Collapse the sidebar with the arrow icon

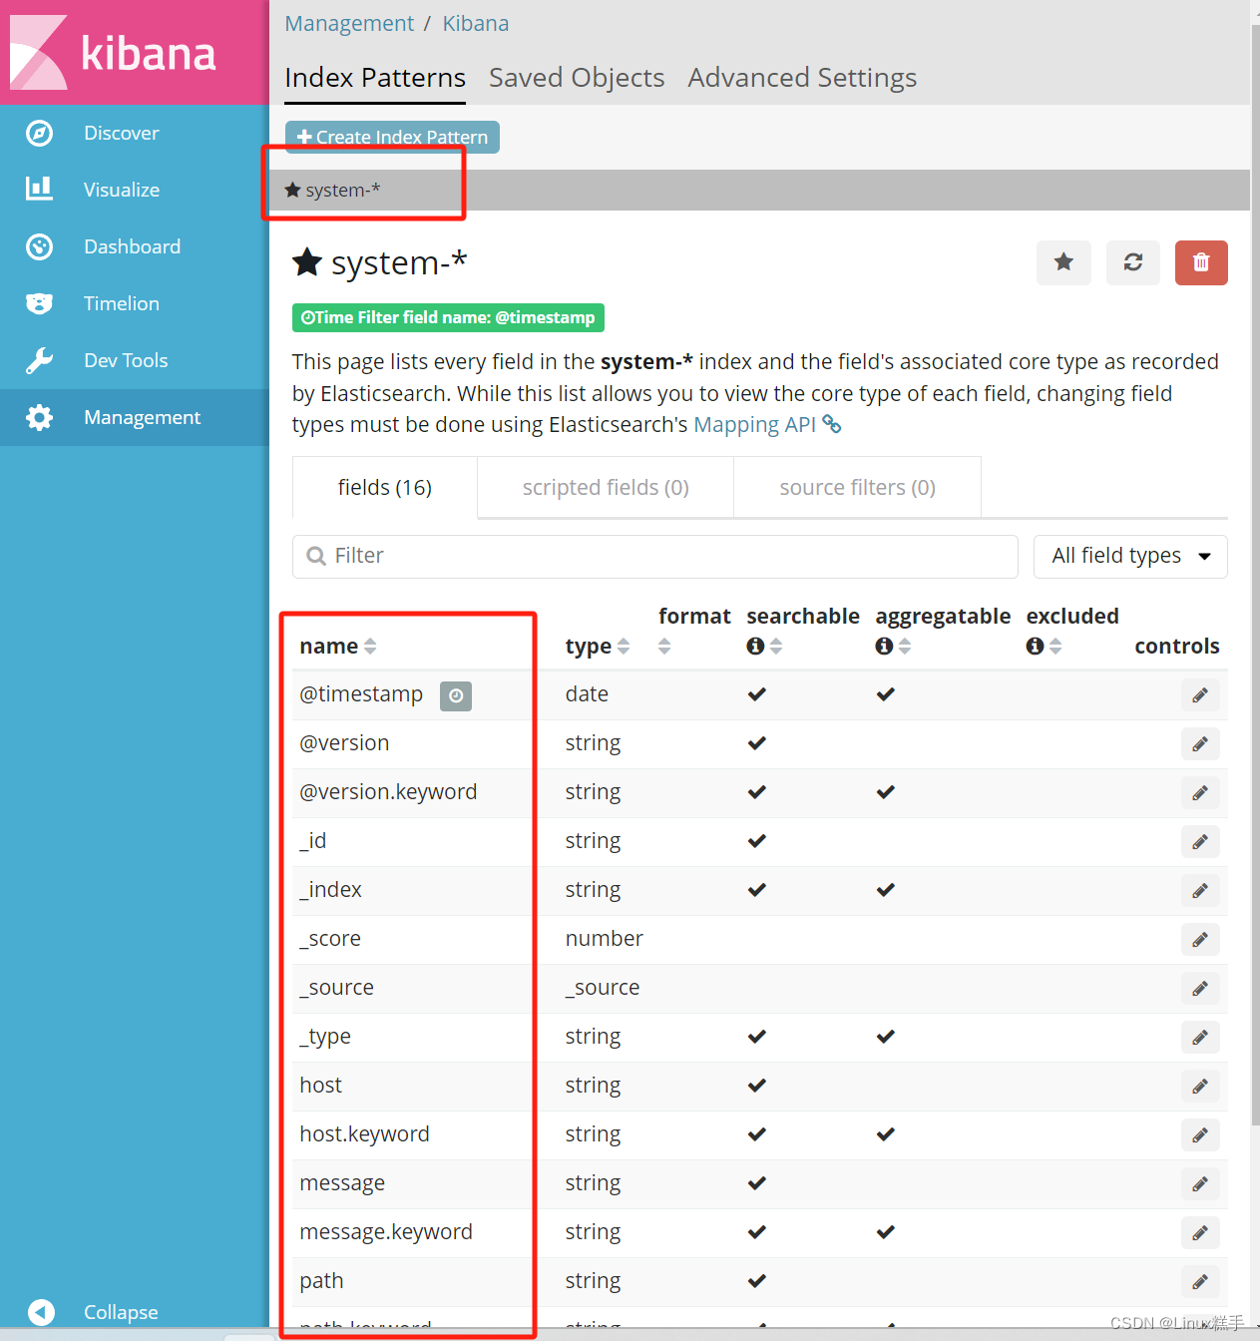tap(41, 1312)
